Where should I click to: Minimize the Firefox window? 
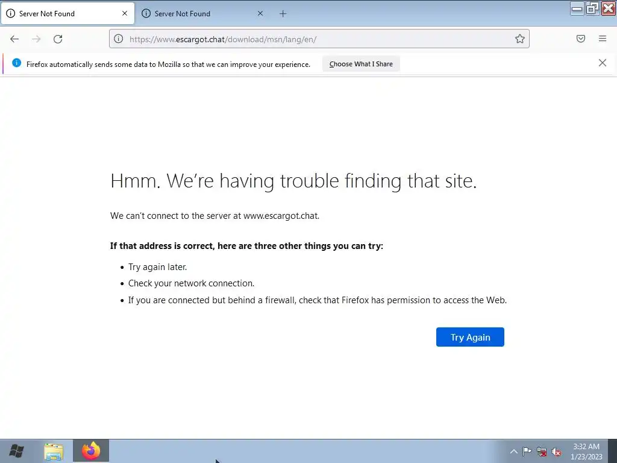tap(577, 8)
